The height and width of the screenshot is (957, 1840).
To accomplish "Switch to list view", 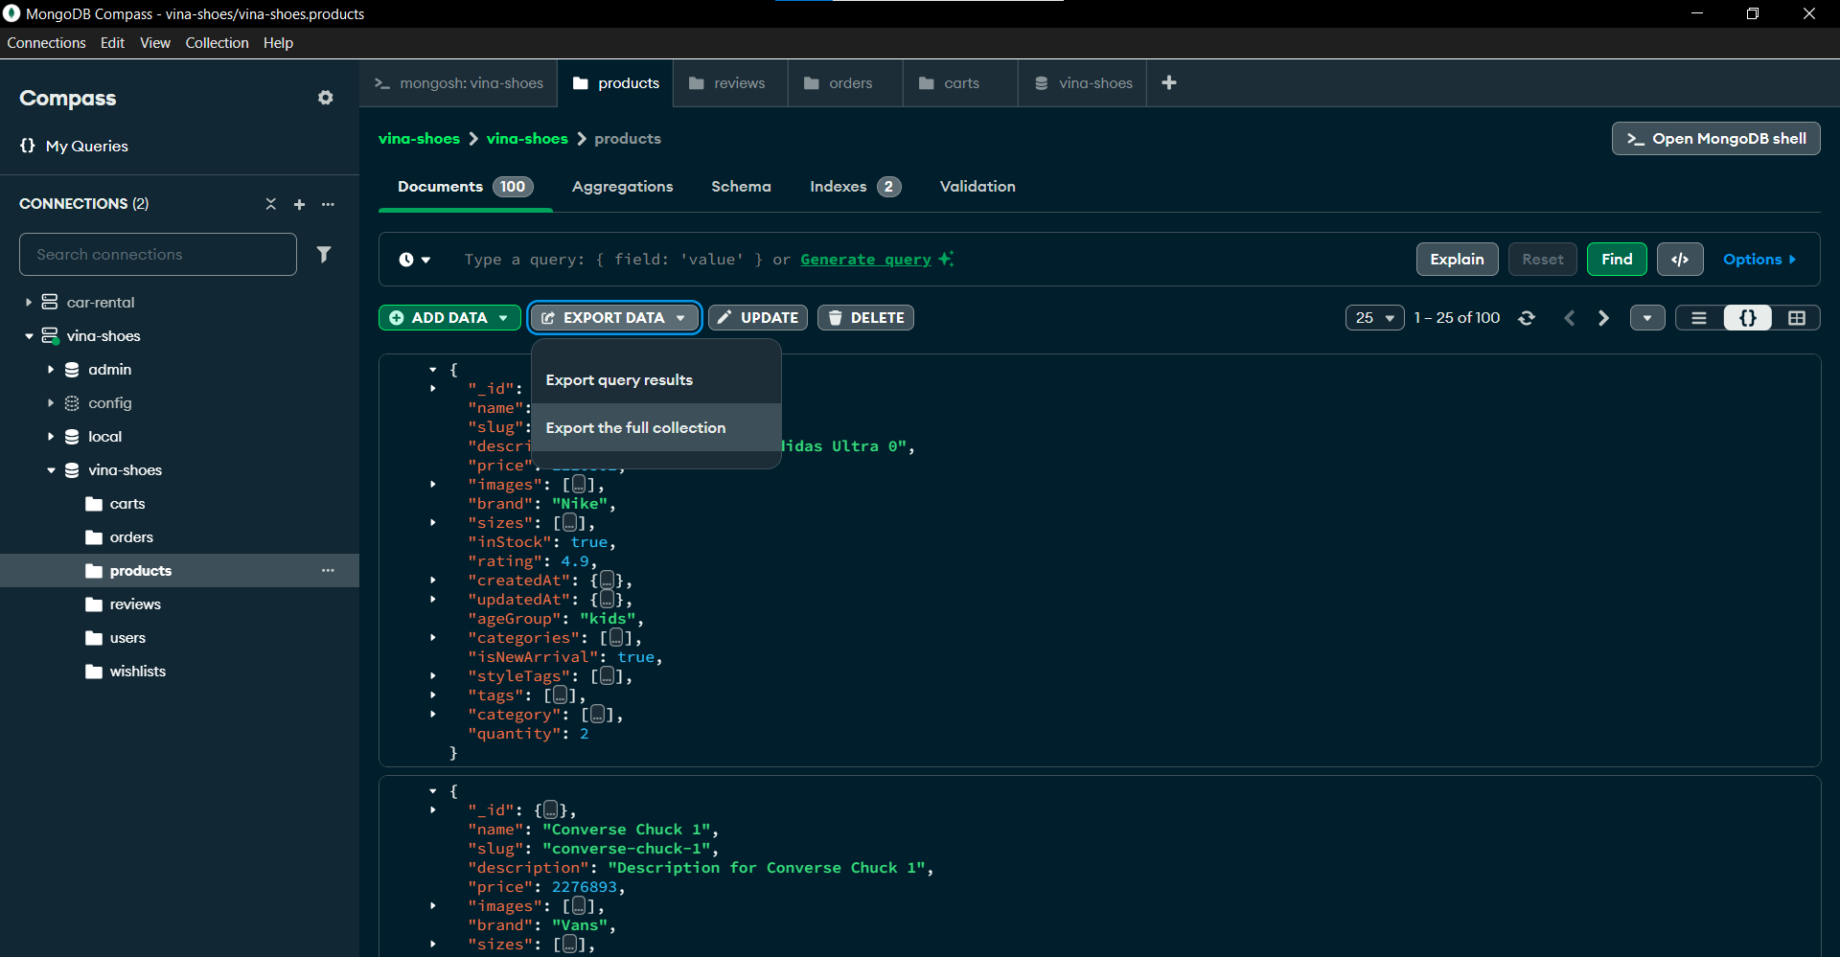I will click(x=1699, y=318).
